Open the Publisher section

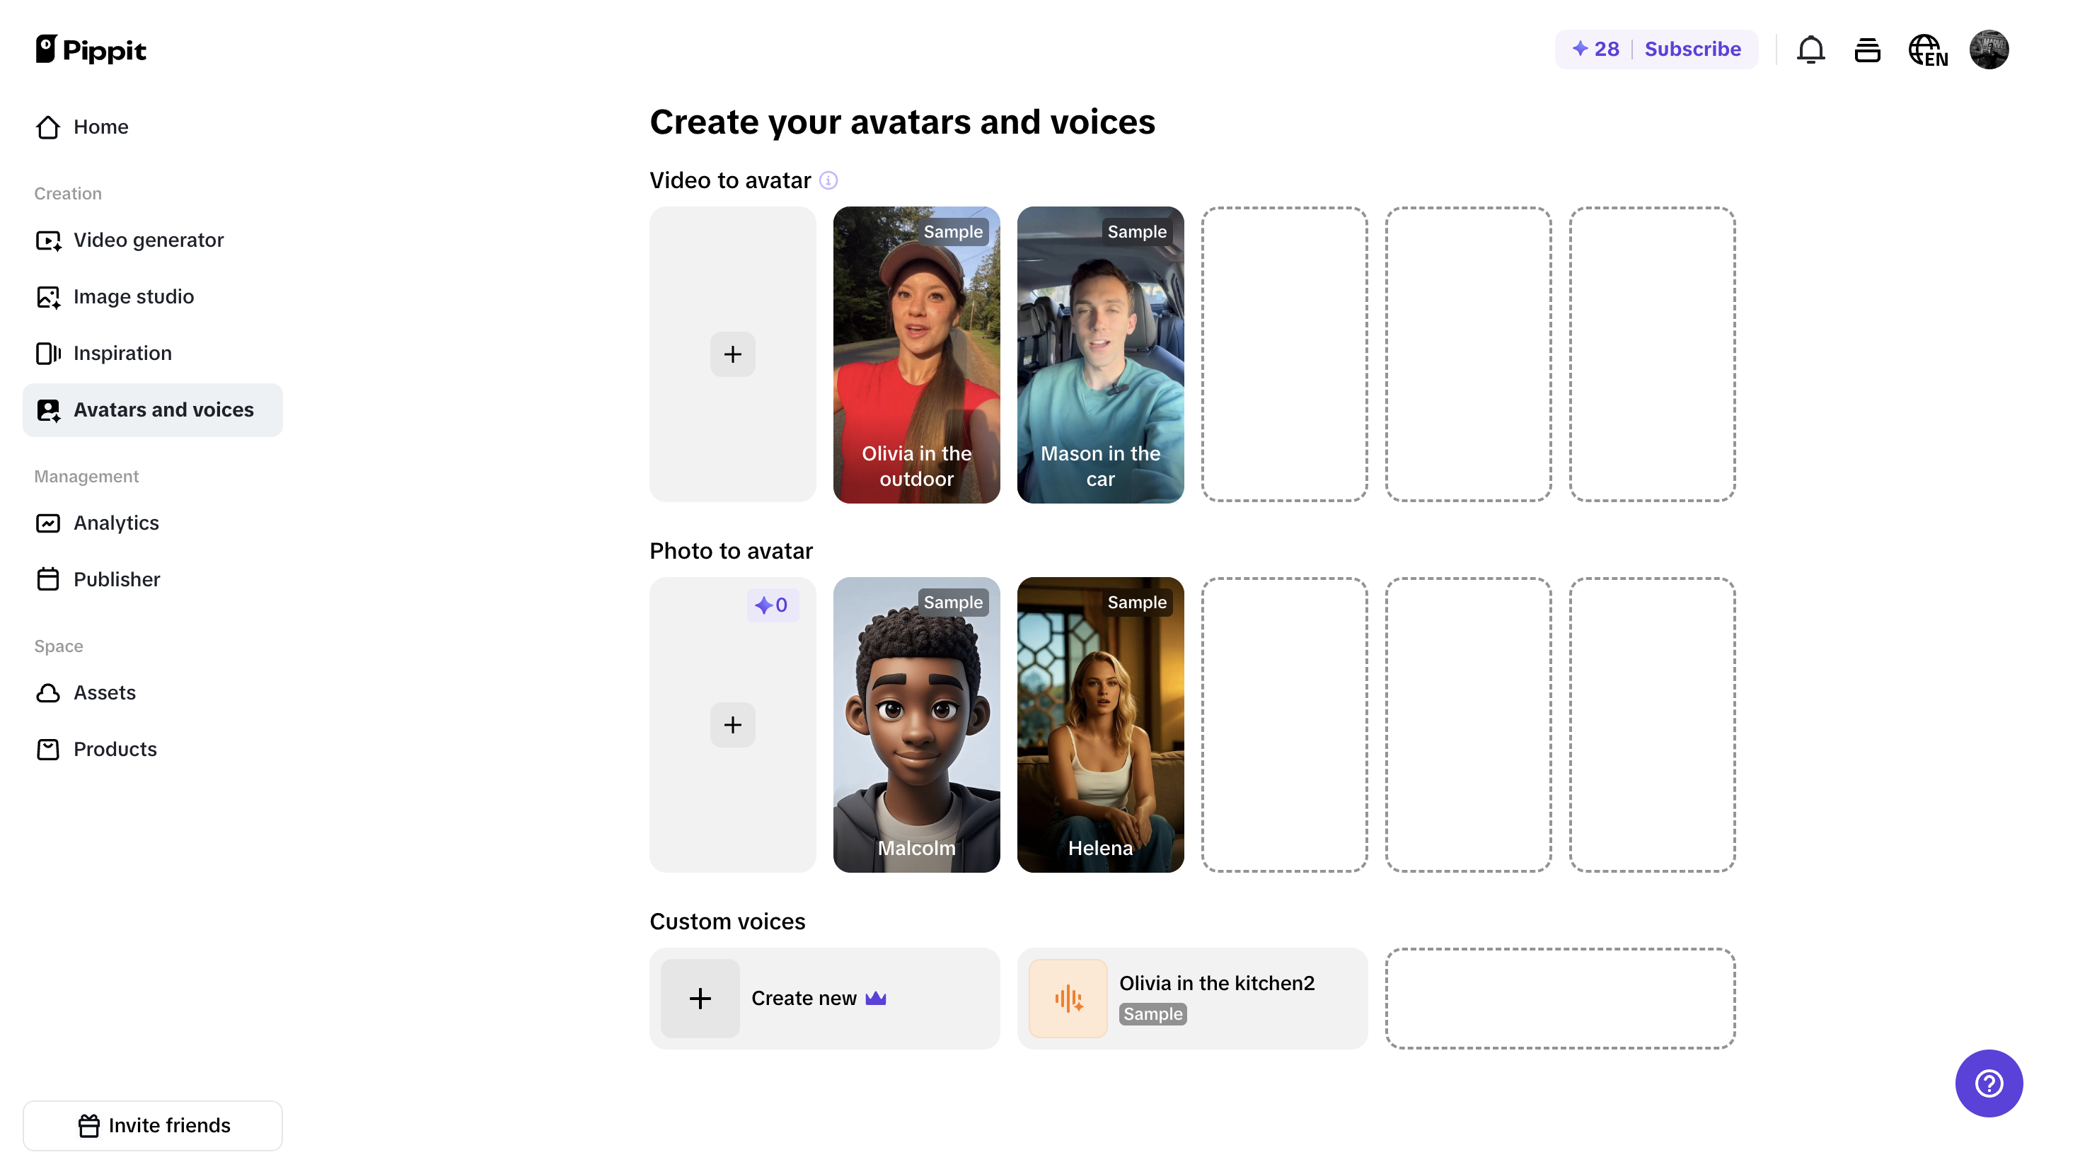click(x=117, y=579)
